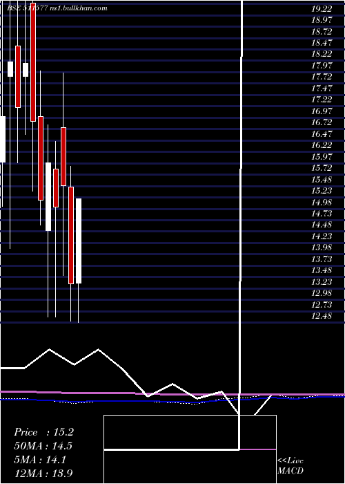Click the 16.47 price axis label
Screen dimensions: 345x484
tap(322, 133)
